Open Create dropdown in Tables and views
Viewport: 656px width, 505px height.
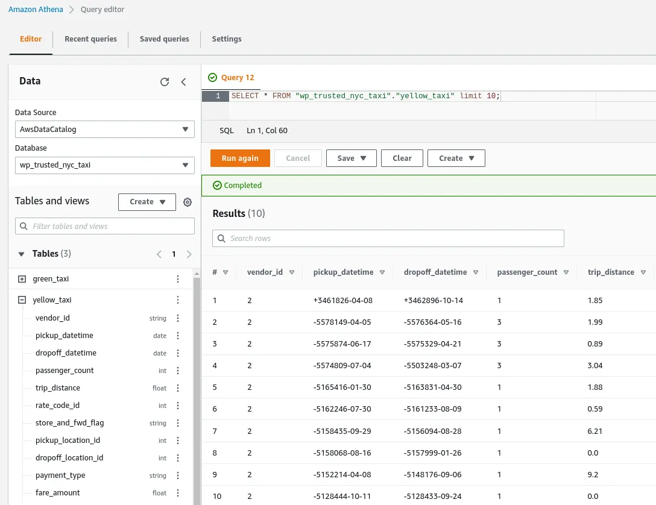(x=147, y=202)
